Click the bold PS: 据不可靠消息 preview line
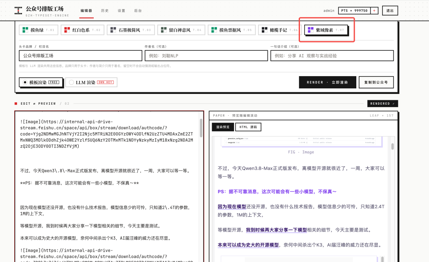 tap(277, 191)
